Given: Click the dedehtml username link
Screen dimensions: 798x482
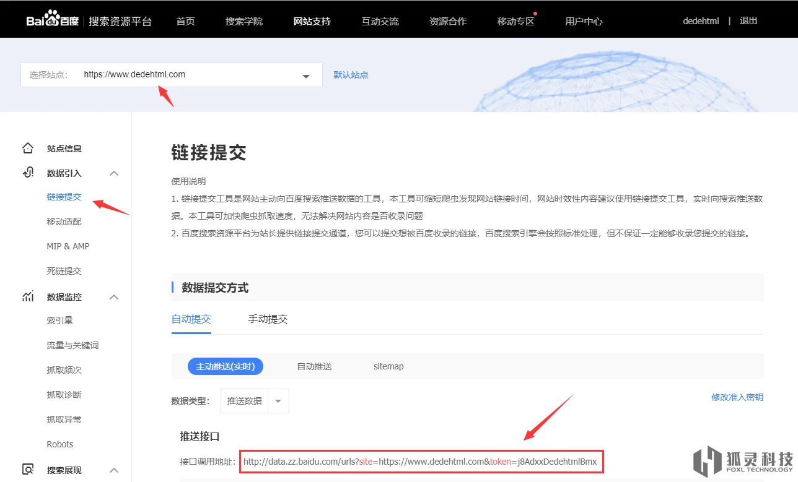Looking at the screenshot, I should (x=701, y=20).
